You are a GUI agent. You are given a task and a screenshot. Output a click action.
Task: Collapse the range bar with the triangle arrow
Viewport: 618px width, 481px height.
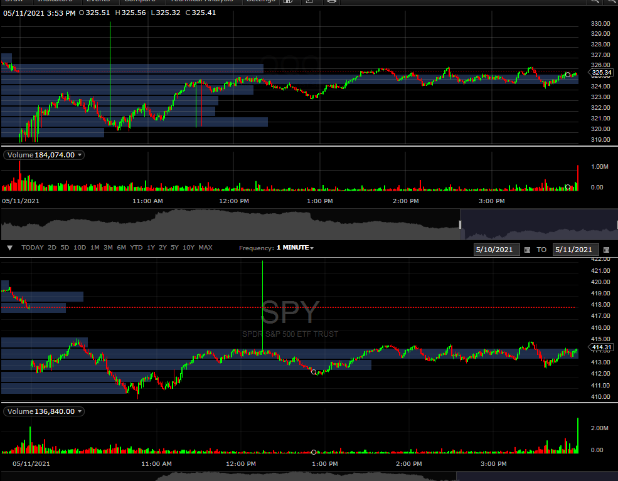[x=10, y=248]
